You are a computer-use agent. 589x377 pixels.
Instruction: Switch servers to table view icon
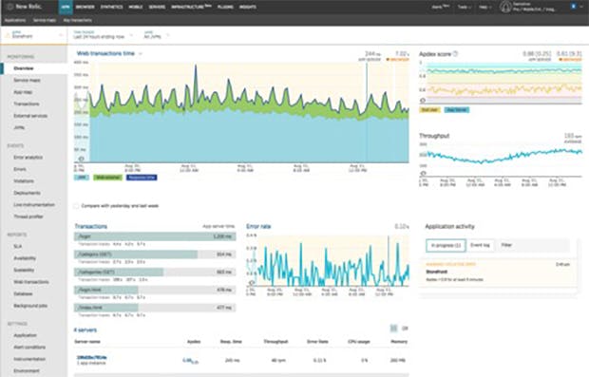point(393,329)
